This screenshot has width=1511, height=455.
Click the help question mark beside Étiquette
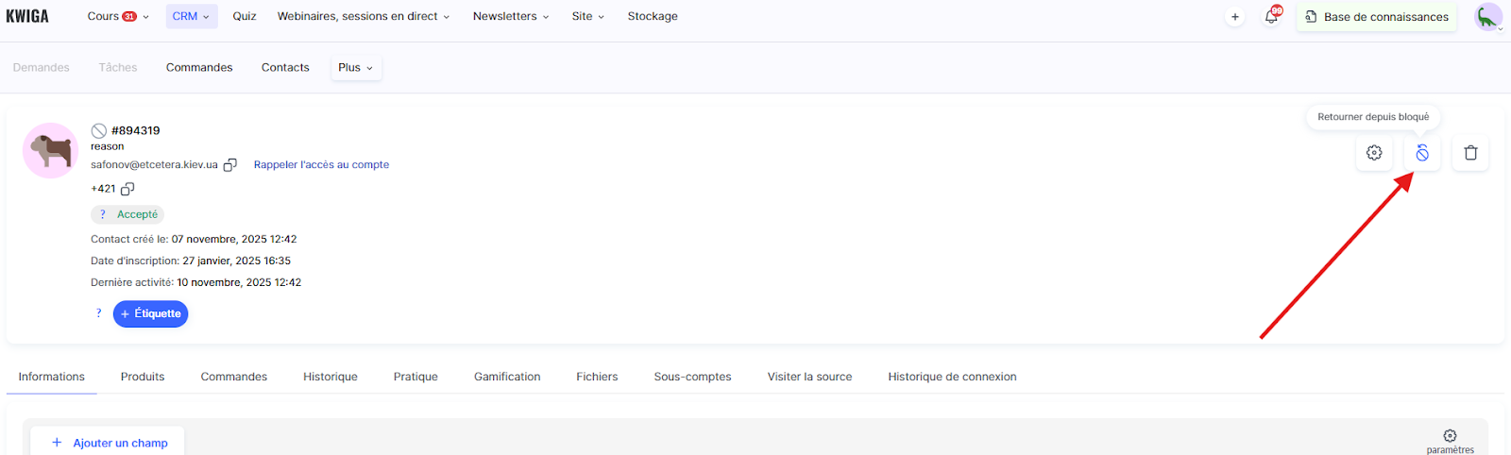[98, 313]
